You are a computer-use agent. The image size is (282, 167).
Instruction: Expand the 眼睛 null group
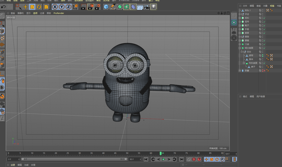pos(240,37)
